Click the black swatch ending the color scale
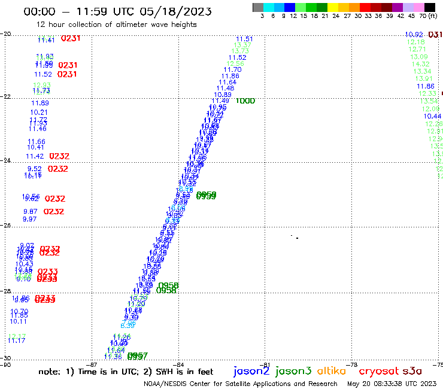The width and height of the screenshot is (443, 389). point(430,7)
